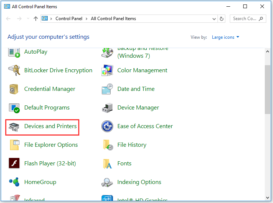Screen dimensions: 273x203
Task: Open the Credential Manager safe icon
Action: [x=14, y=89]
